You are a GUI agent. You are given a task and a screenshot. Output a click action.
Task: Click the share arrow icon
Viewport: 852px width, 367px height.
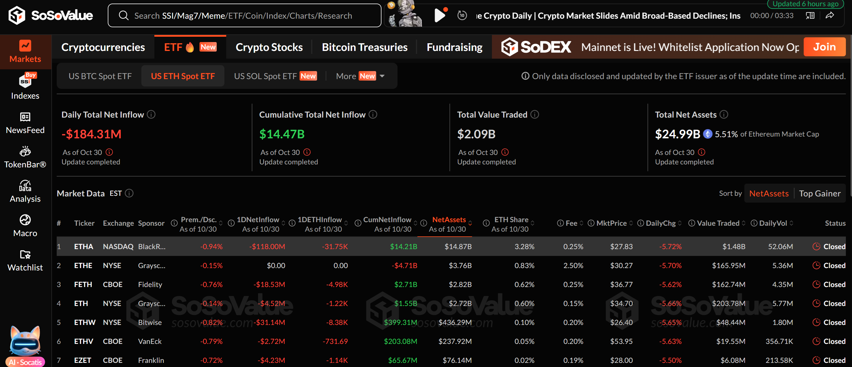(829, 15)
